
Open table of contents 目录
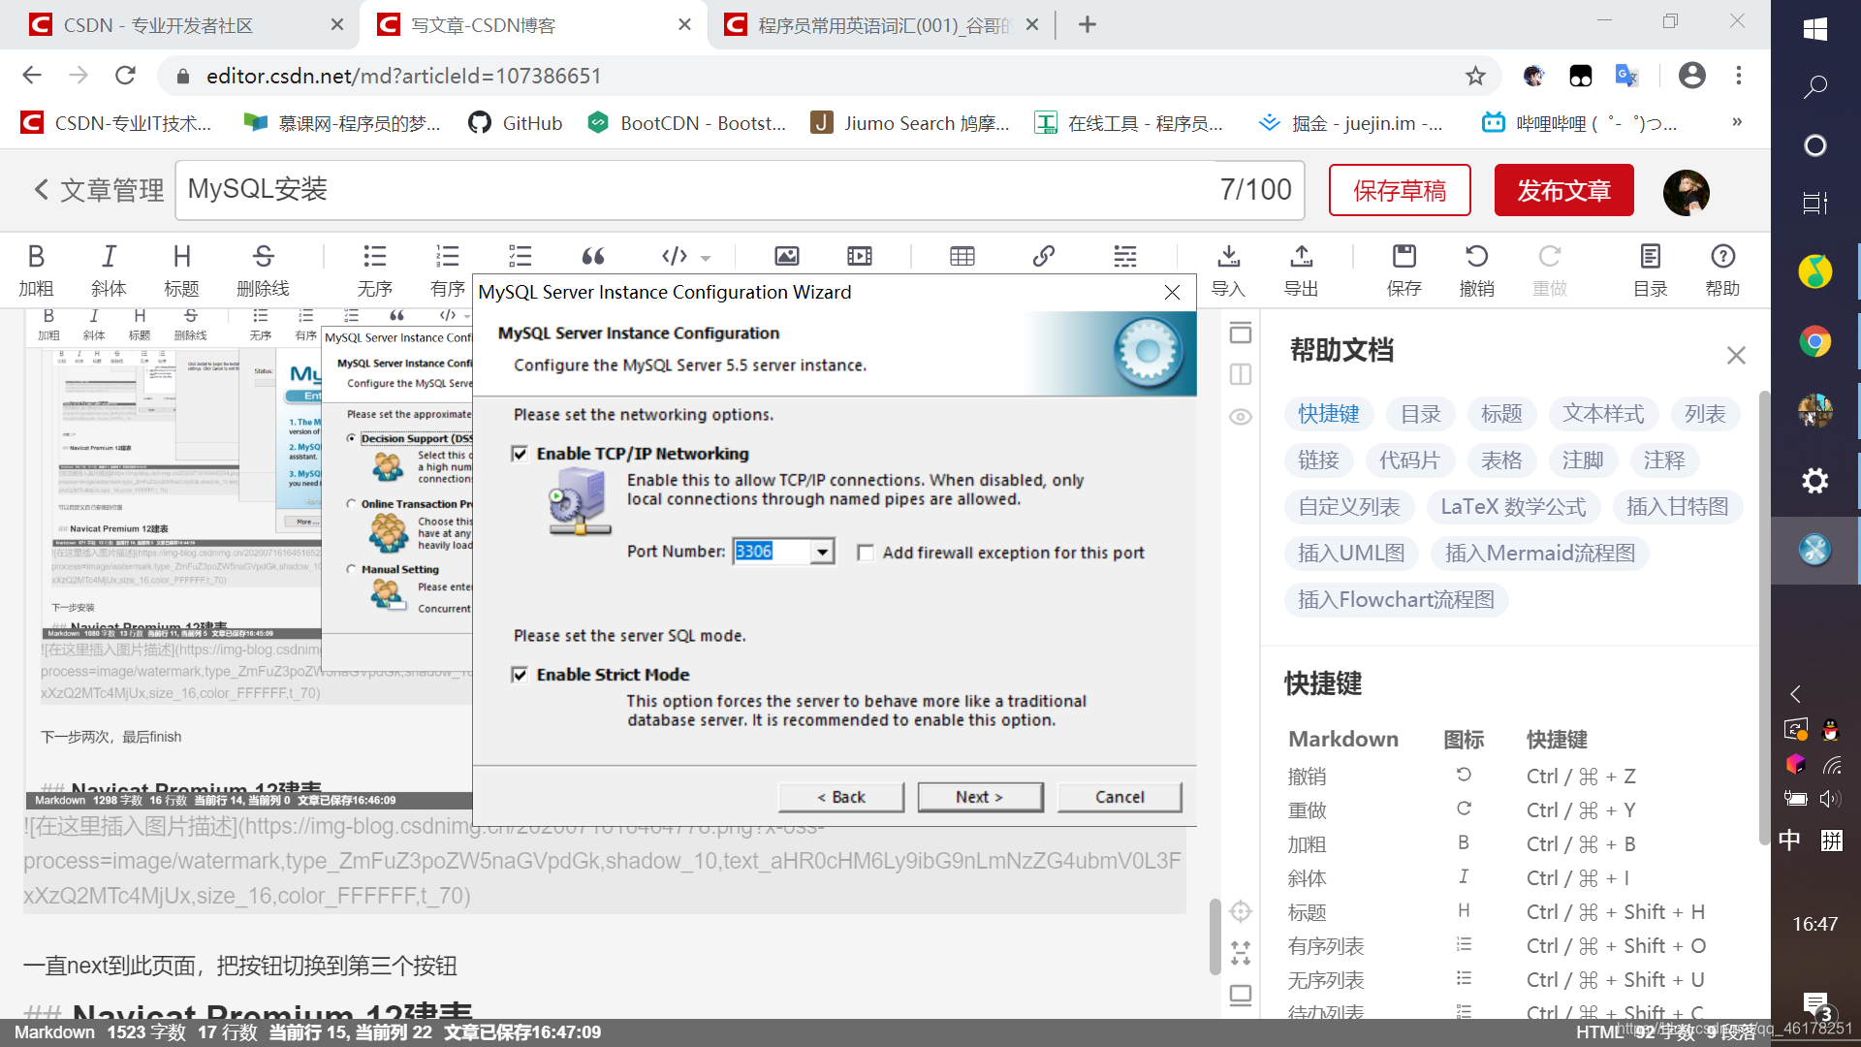tap(1651, 270)
